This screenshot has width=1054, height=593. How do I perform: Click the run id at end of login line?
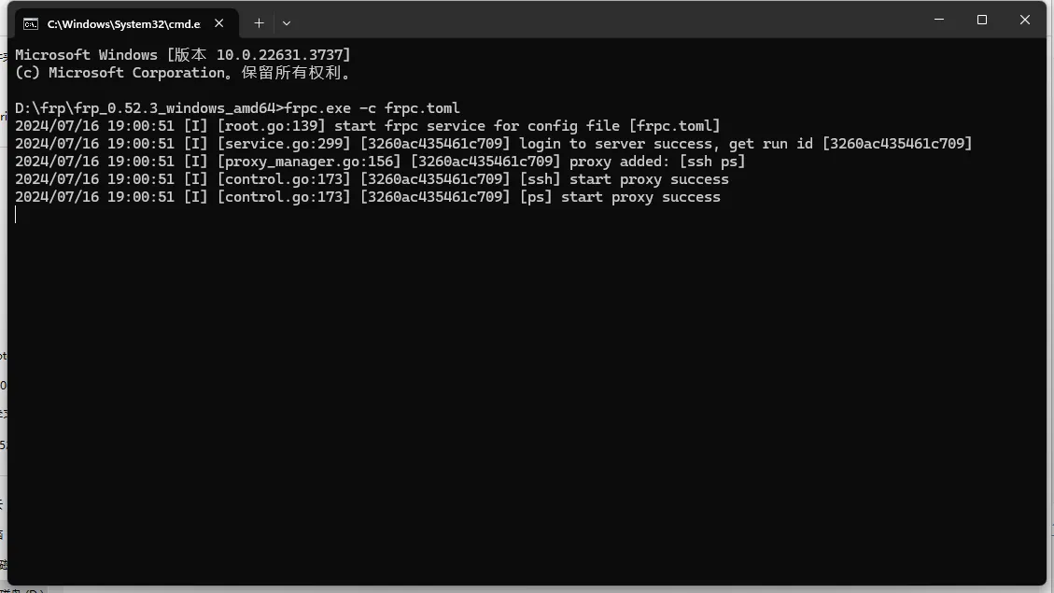pos(897,144)
